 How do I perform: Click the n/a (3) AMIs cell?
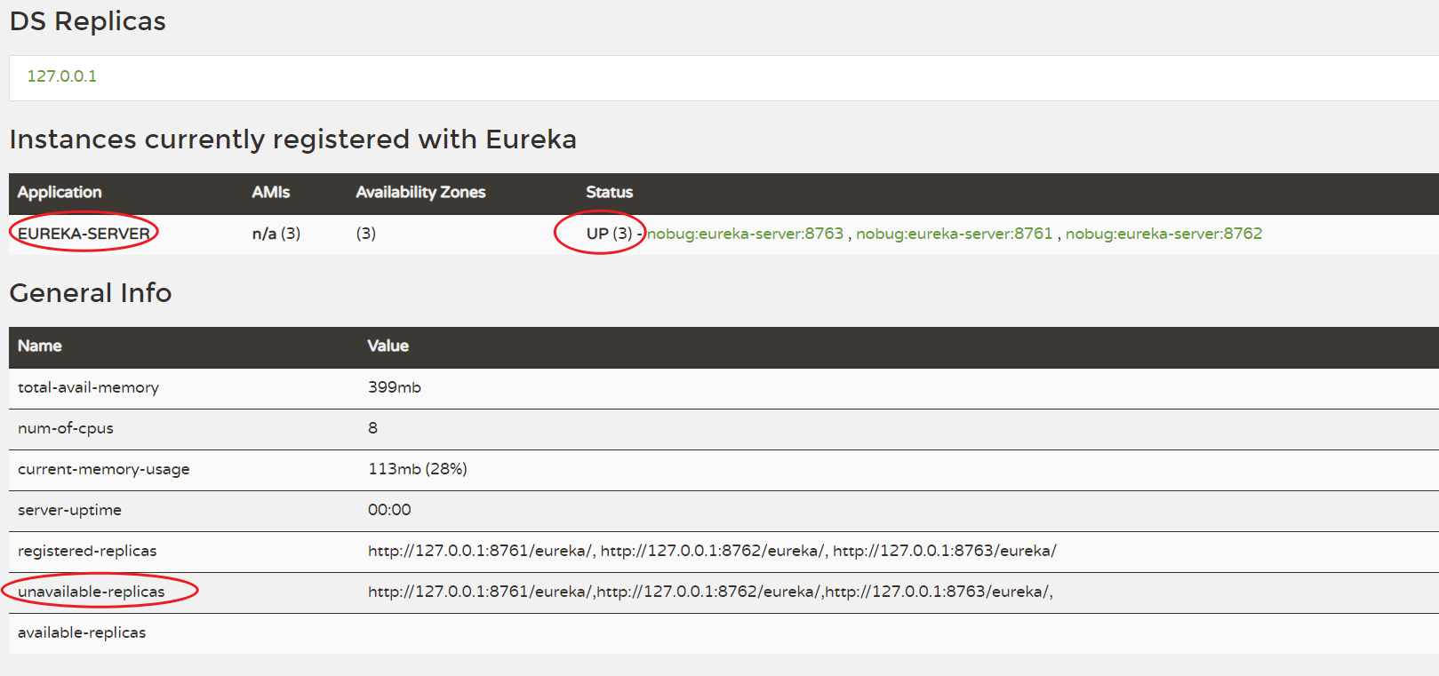[276, 234]
